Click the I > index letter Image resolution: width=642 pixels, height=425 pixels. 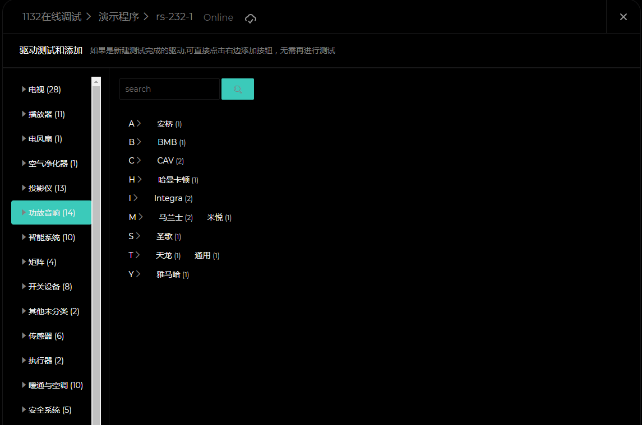(133, 198)
